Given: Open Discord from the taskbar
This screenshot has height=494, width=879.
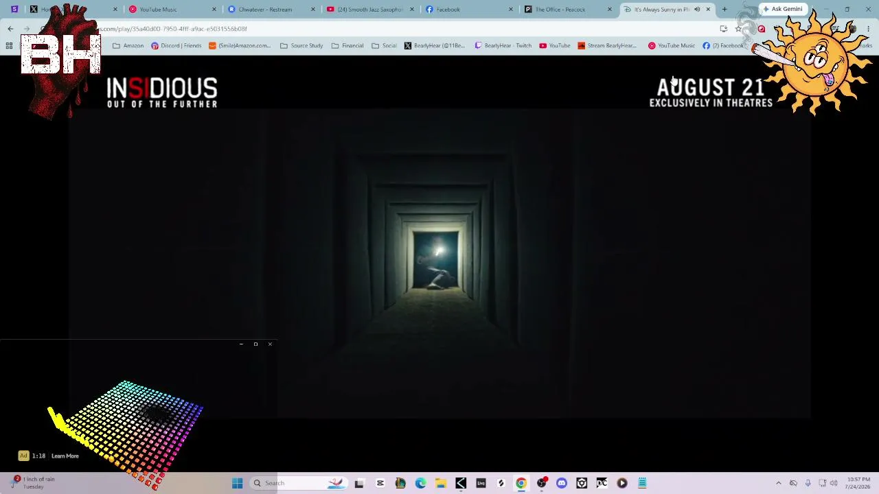Looking at the screenshot, I should [562, 483].
